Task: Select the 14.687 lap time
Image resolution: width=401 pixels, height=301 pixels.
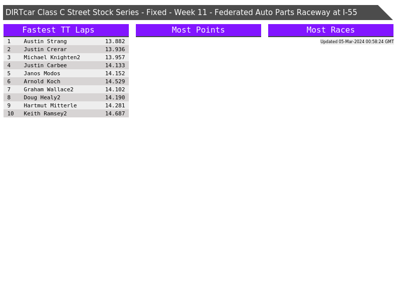Action: coord(115,114)
